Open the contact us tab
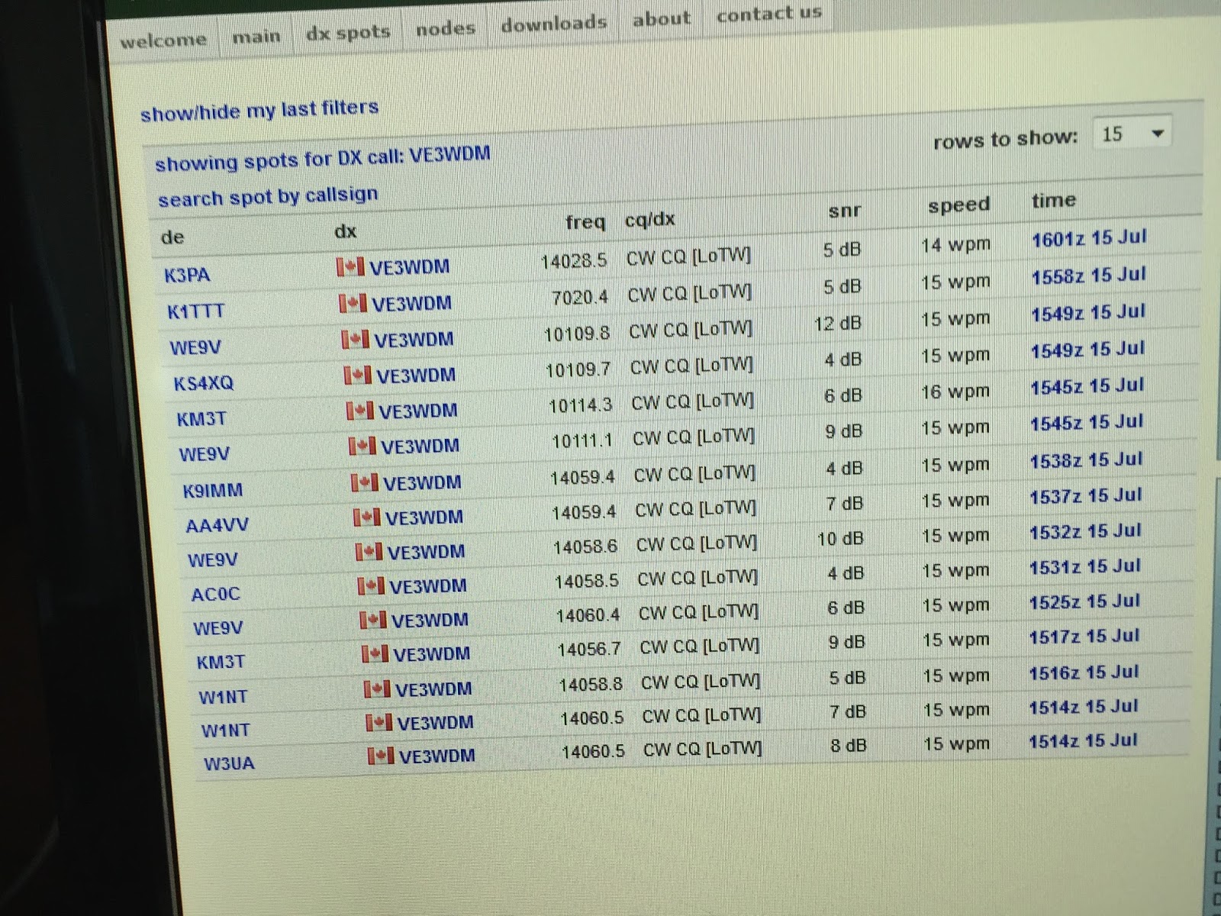The width and height of the screenshot is (1221, 916). [768, 13]
